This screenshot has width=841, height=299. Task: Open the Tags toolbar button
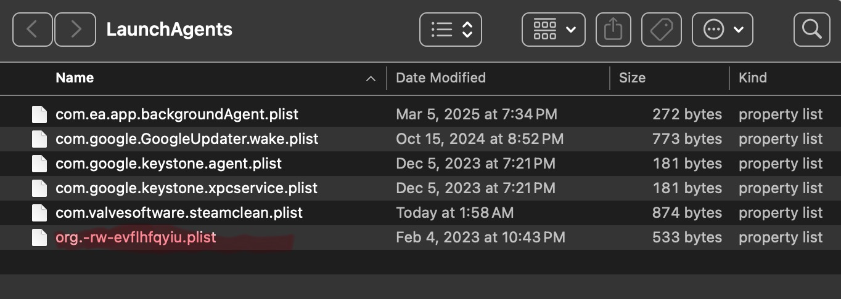(661, 30)
